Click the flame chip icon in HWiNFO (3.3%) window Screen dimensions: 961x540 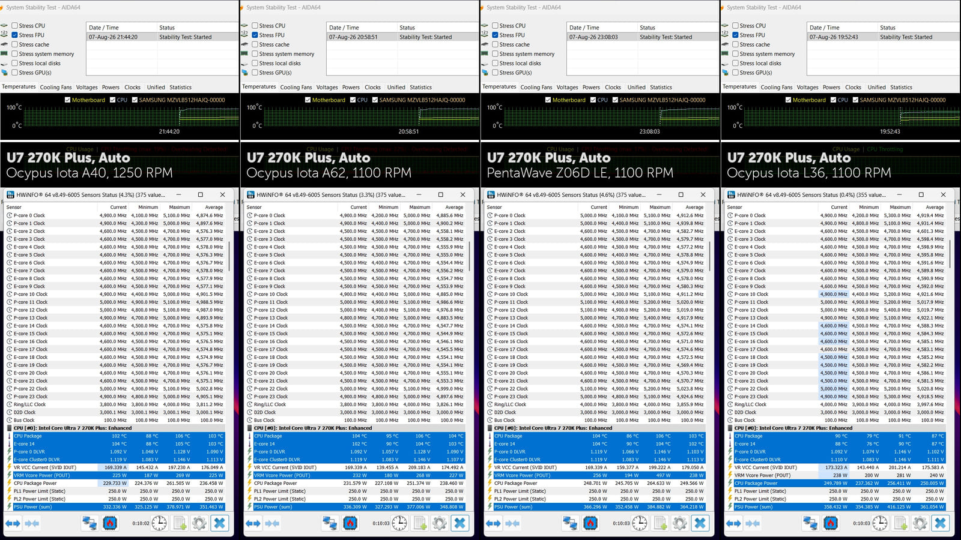350,523
